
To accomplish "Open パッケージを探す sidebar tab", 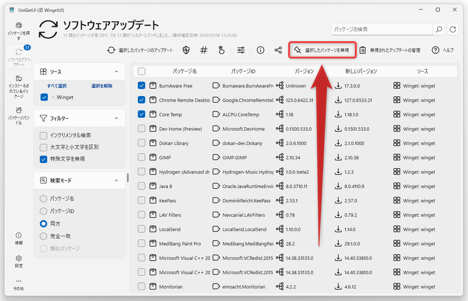I will point(18,31).
